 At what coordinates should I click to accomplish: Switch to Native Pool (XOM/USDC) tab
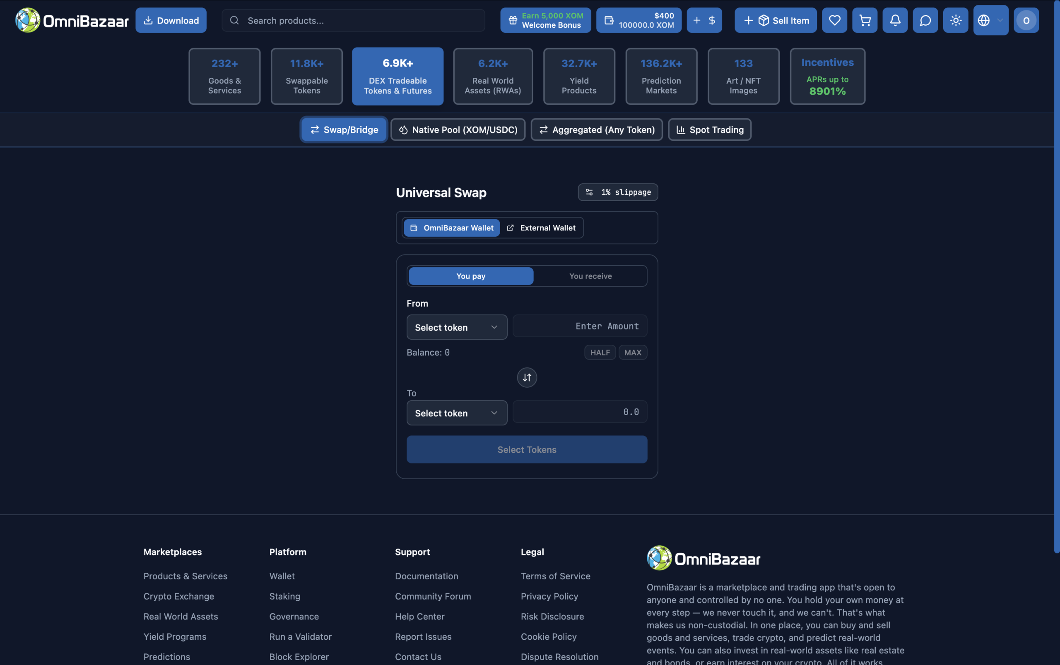tap(458, 130)
